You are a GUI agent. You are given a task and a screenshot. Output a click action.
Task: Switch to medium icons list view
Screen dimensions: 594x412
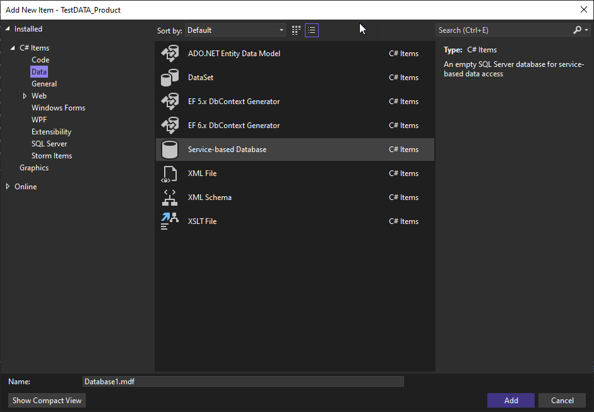click(x=312, y=30)
